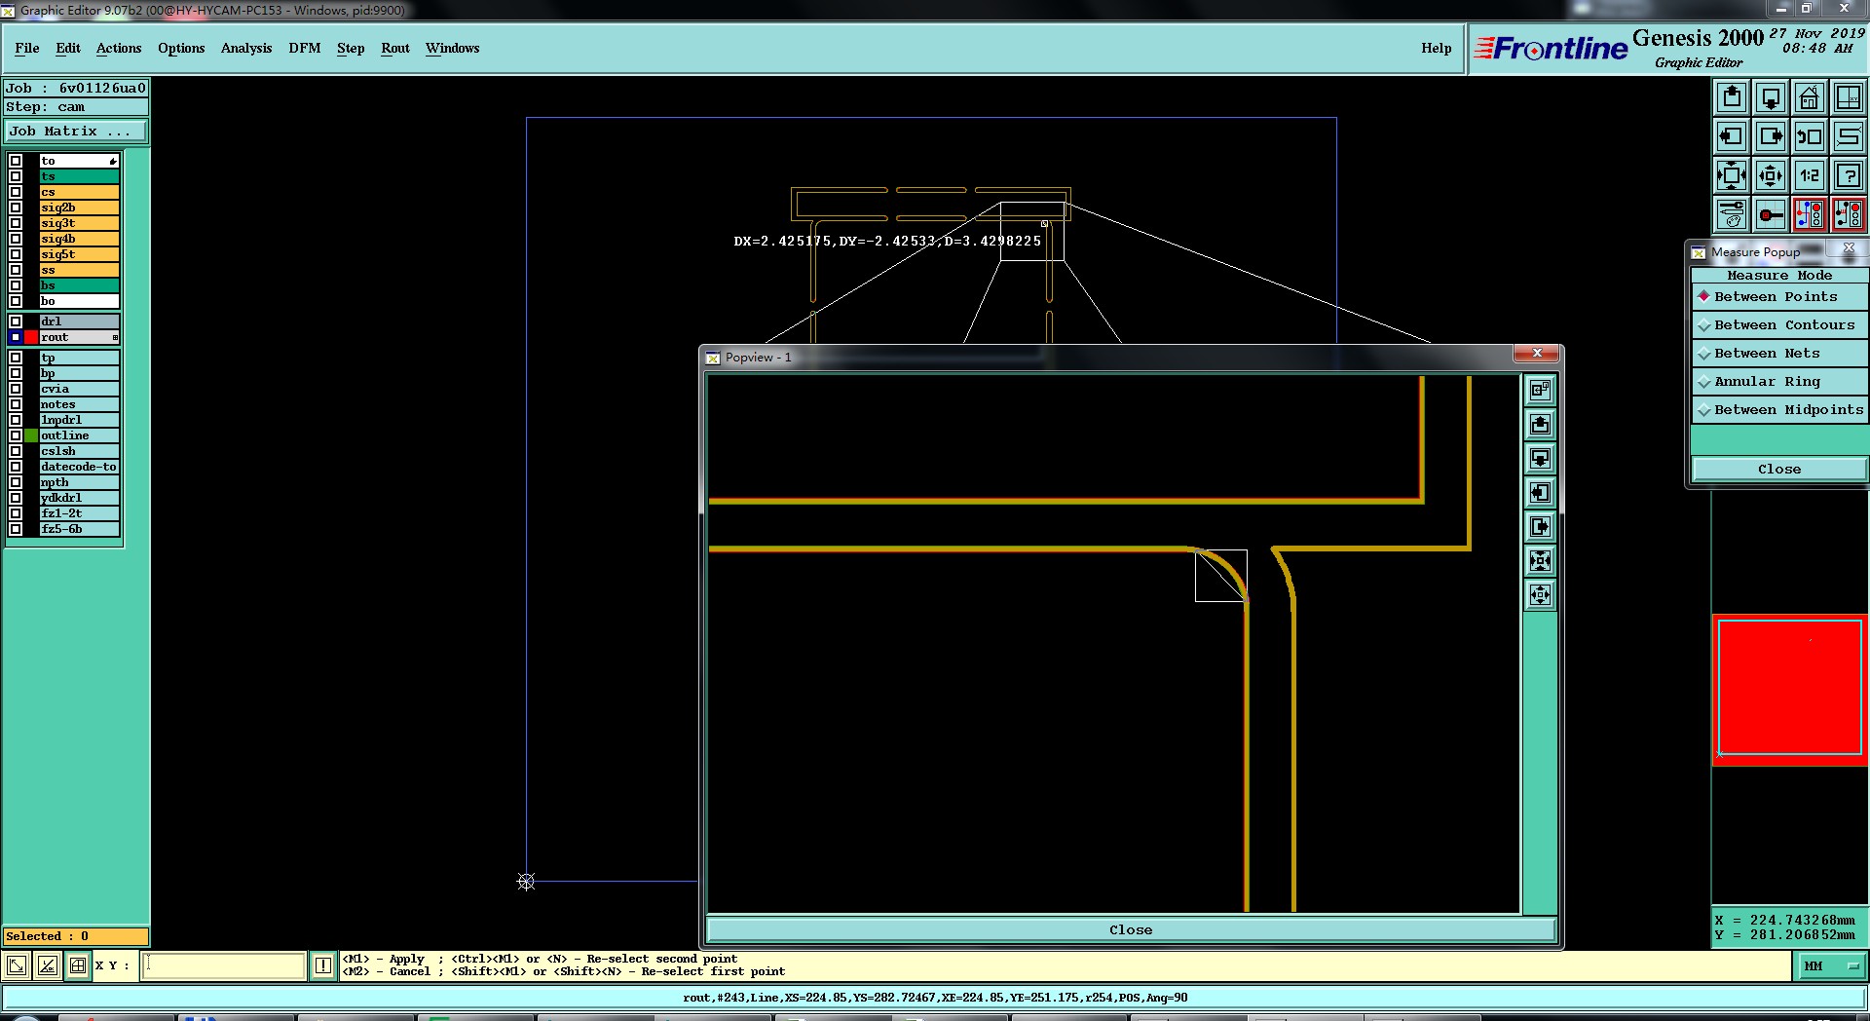Open the tools and palette settings icon
This screenshot has width=1870, height=1021.
1732,214
